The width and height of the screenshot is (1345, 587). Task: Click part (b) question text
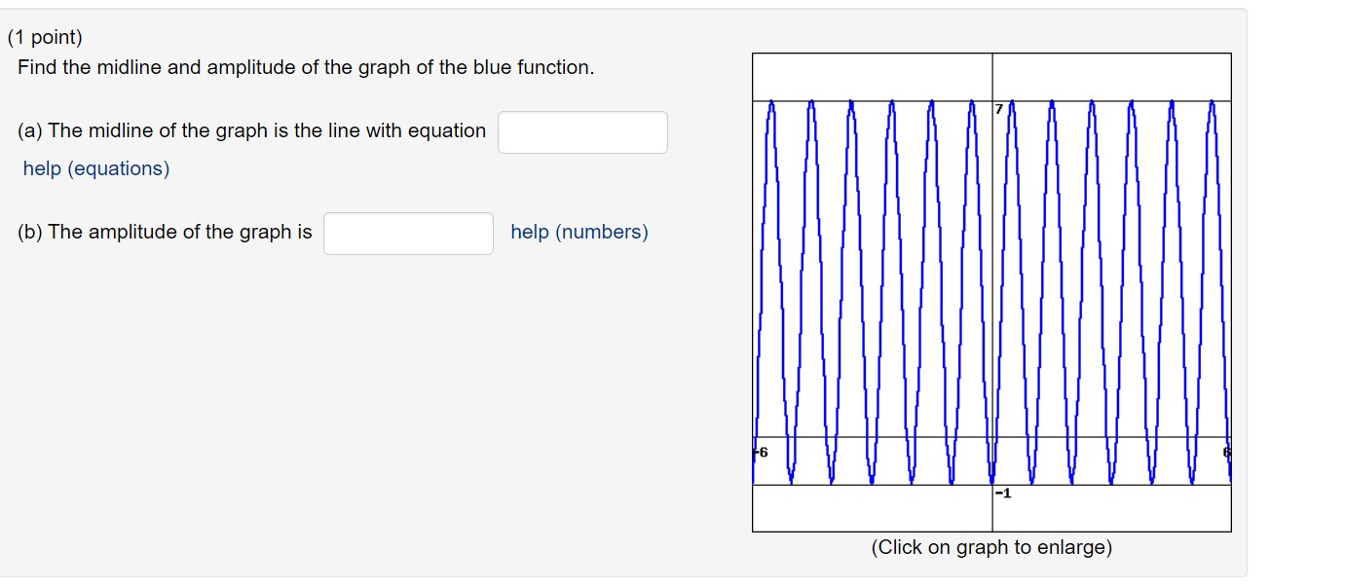[x=166, y=232]
